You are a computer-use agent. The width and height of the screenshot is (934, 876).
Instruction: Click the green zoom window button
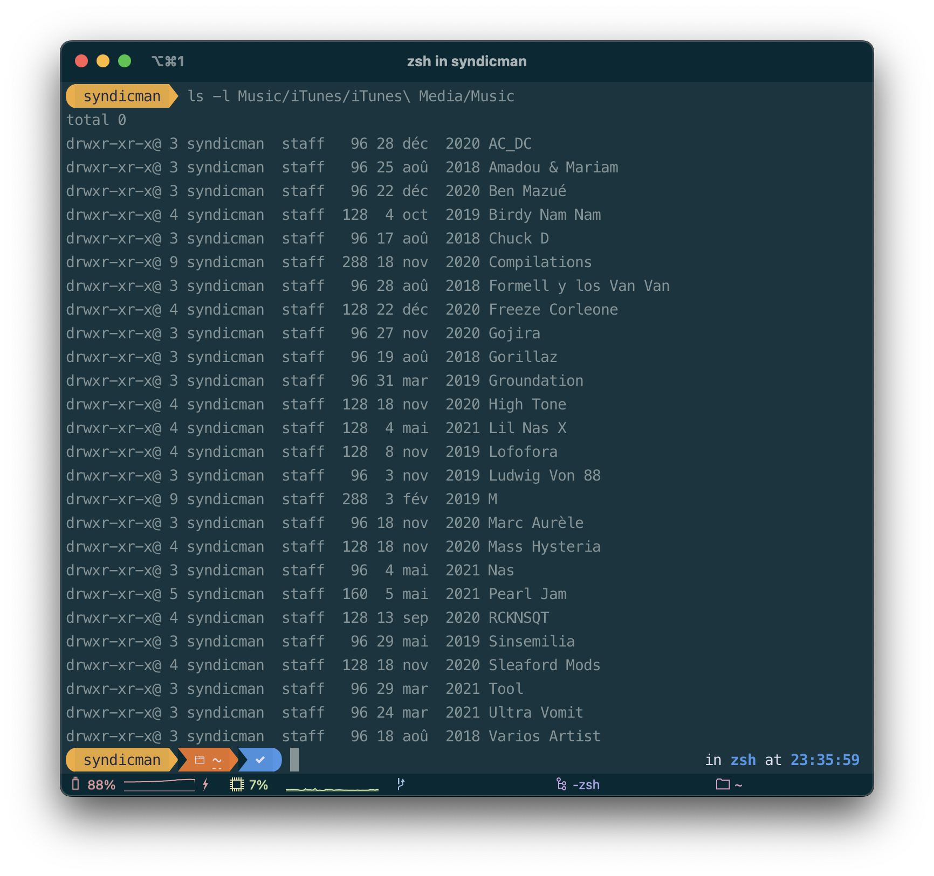tap(125, 61)
